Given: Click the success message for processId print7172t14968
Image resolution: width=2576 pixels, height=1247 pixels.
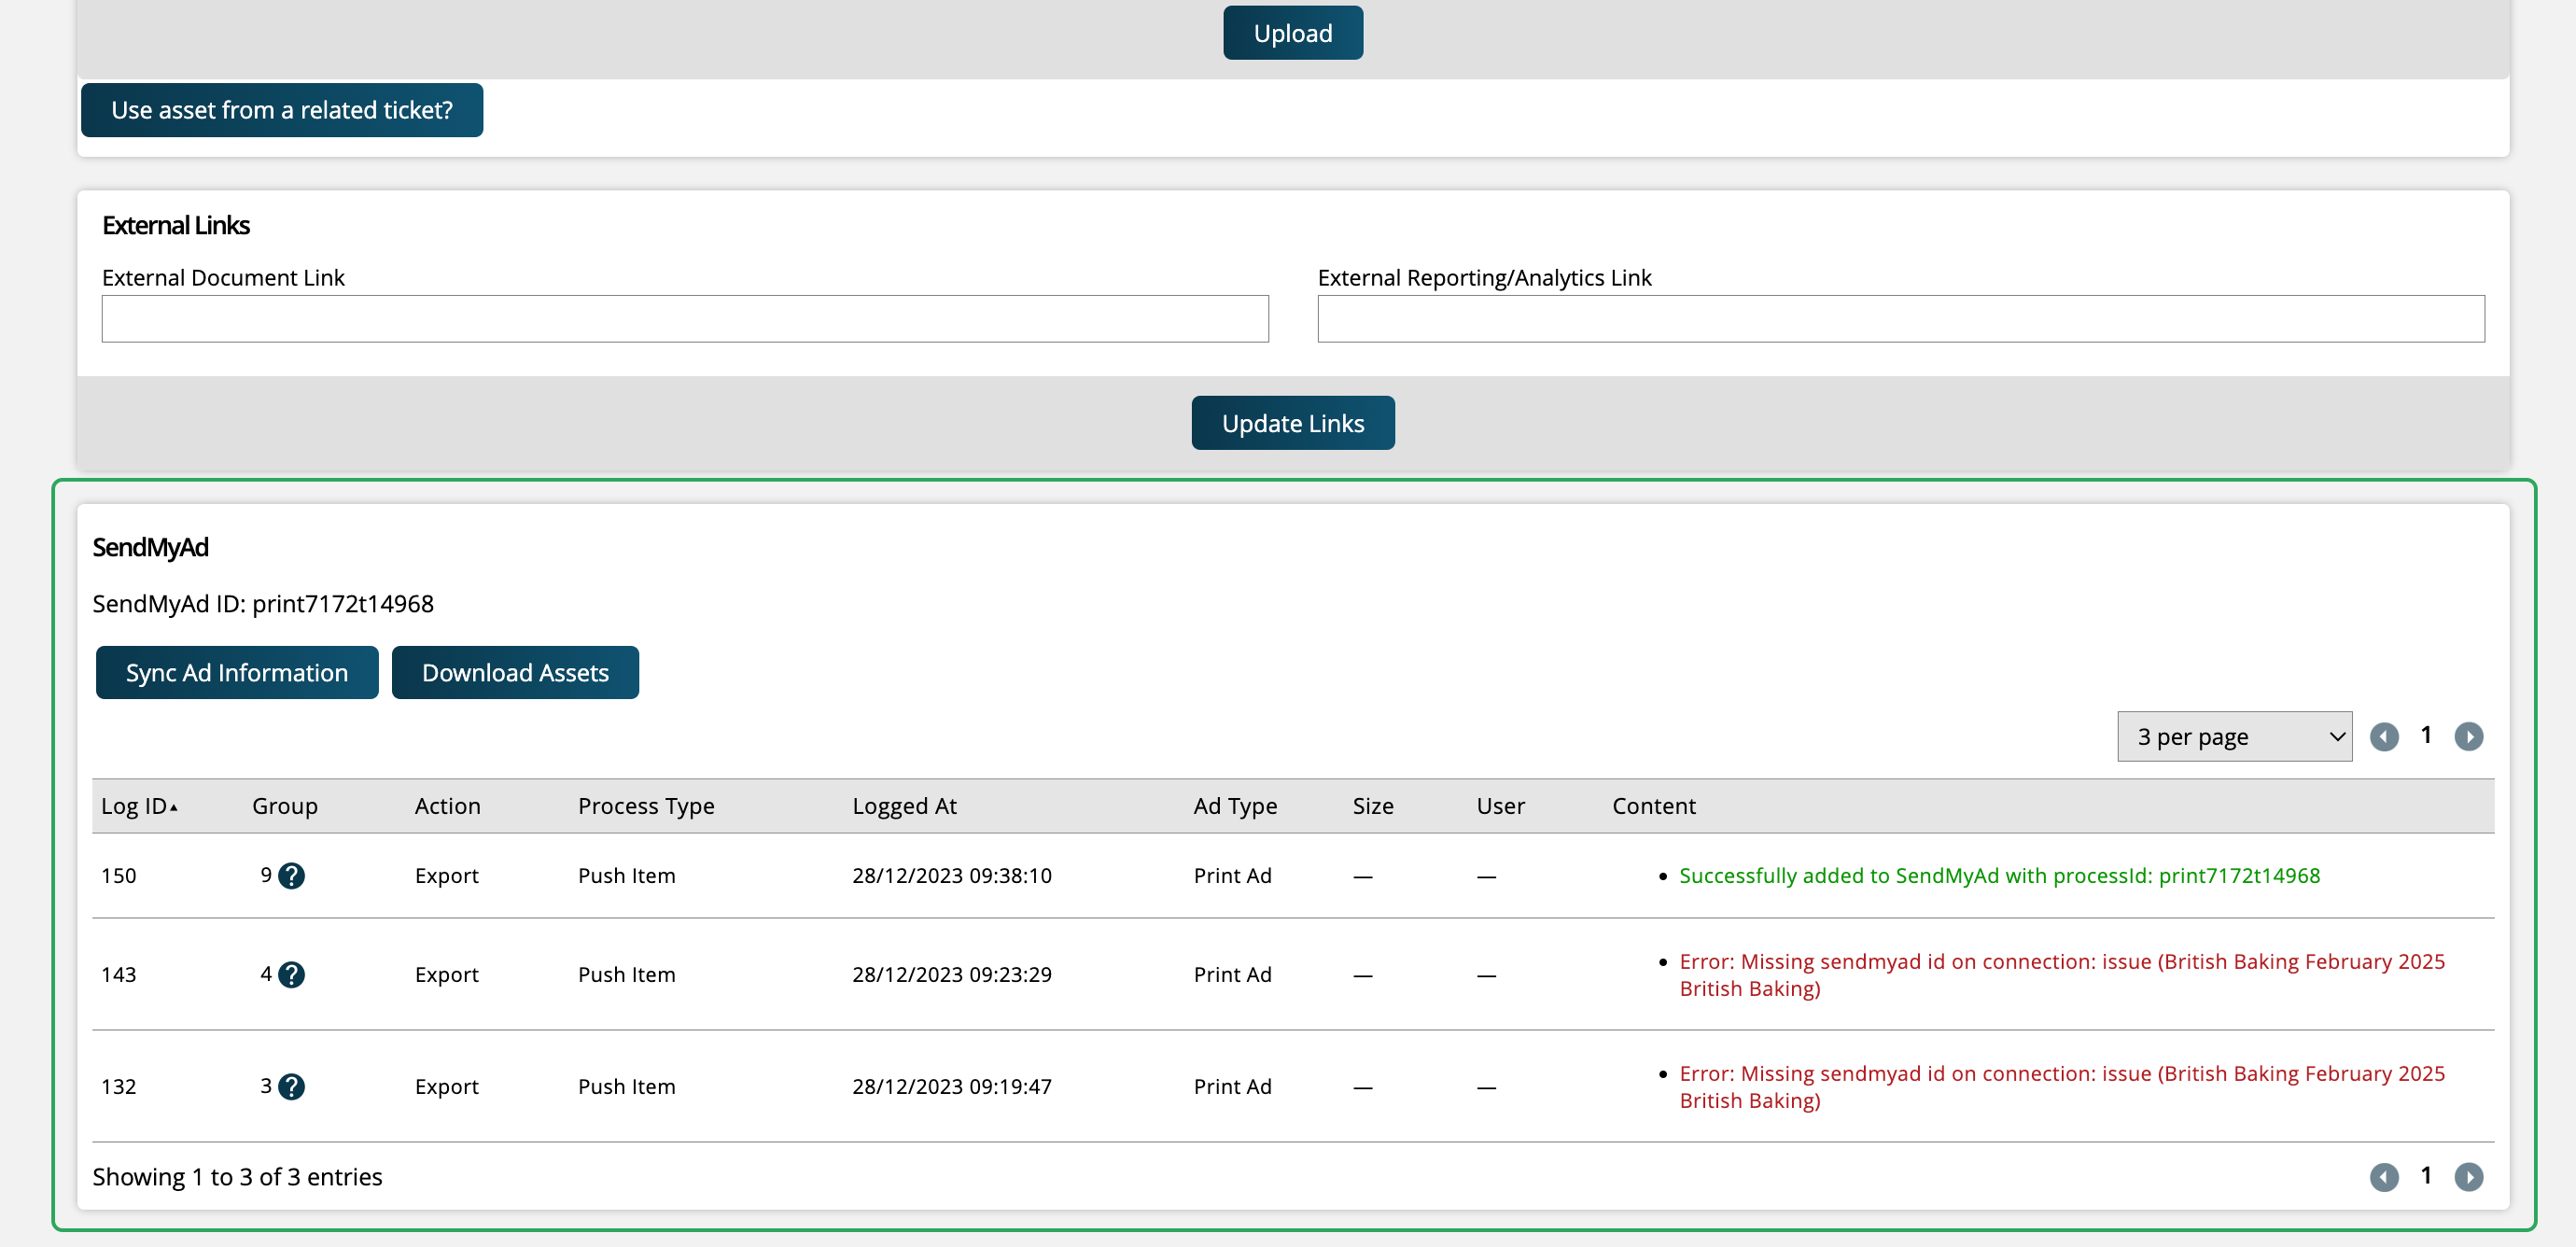Looking at the screenshot, I should [x=2000, y=875].
